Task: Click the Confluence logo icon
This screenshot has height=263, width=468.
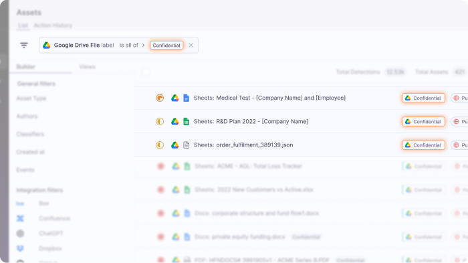Action: (20, 218)
